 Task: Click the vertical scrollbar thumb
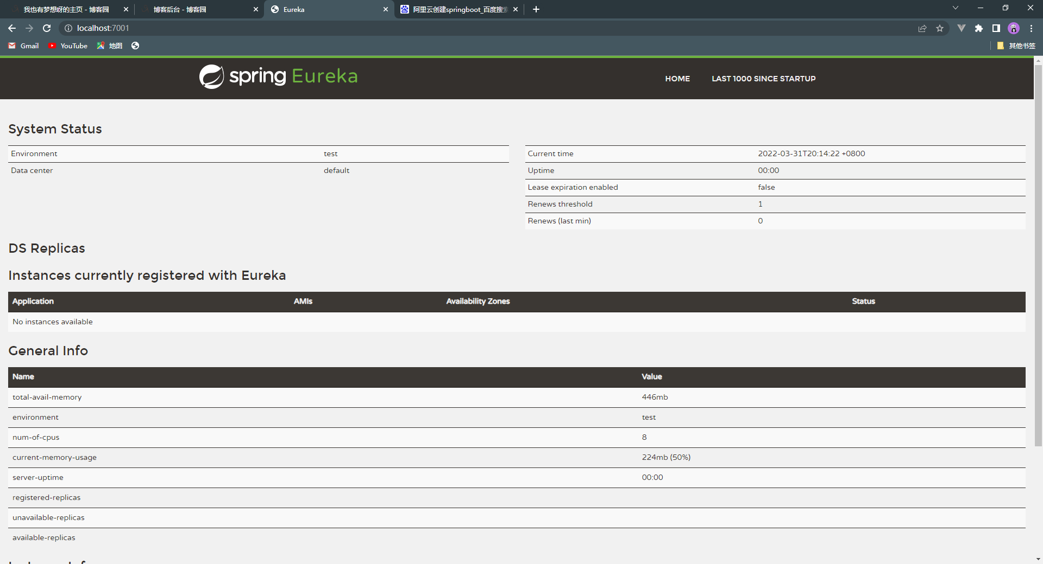1038,255
